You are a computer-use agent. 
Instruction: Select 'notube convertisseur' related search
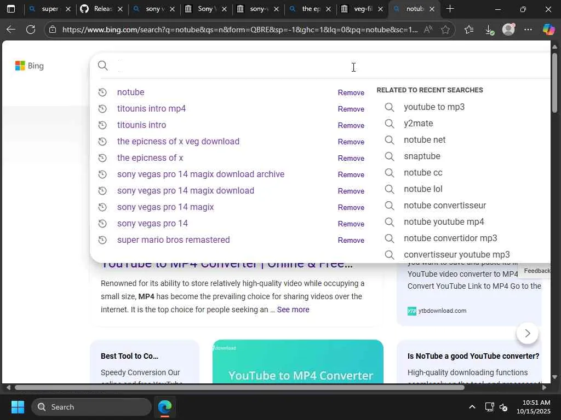pyautogui.click(x=445, y=206)
